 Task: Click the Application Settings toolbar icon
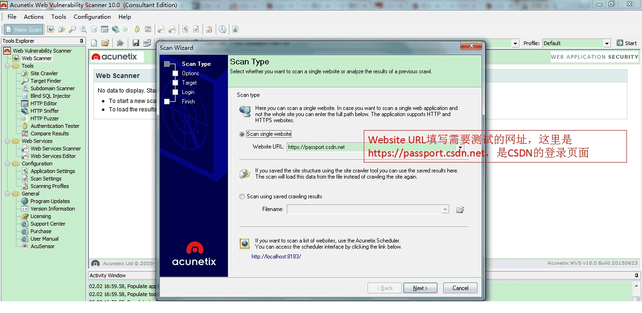click(x=185, y=29)
